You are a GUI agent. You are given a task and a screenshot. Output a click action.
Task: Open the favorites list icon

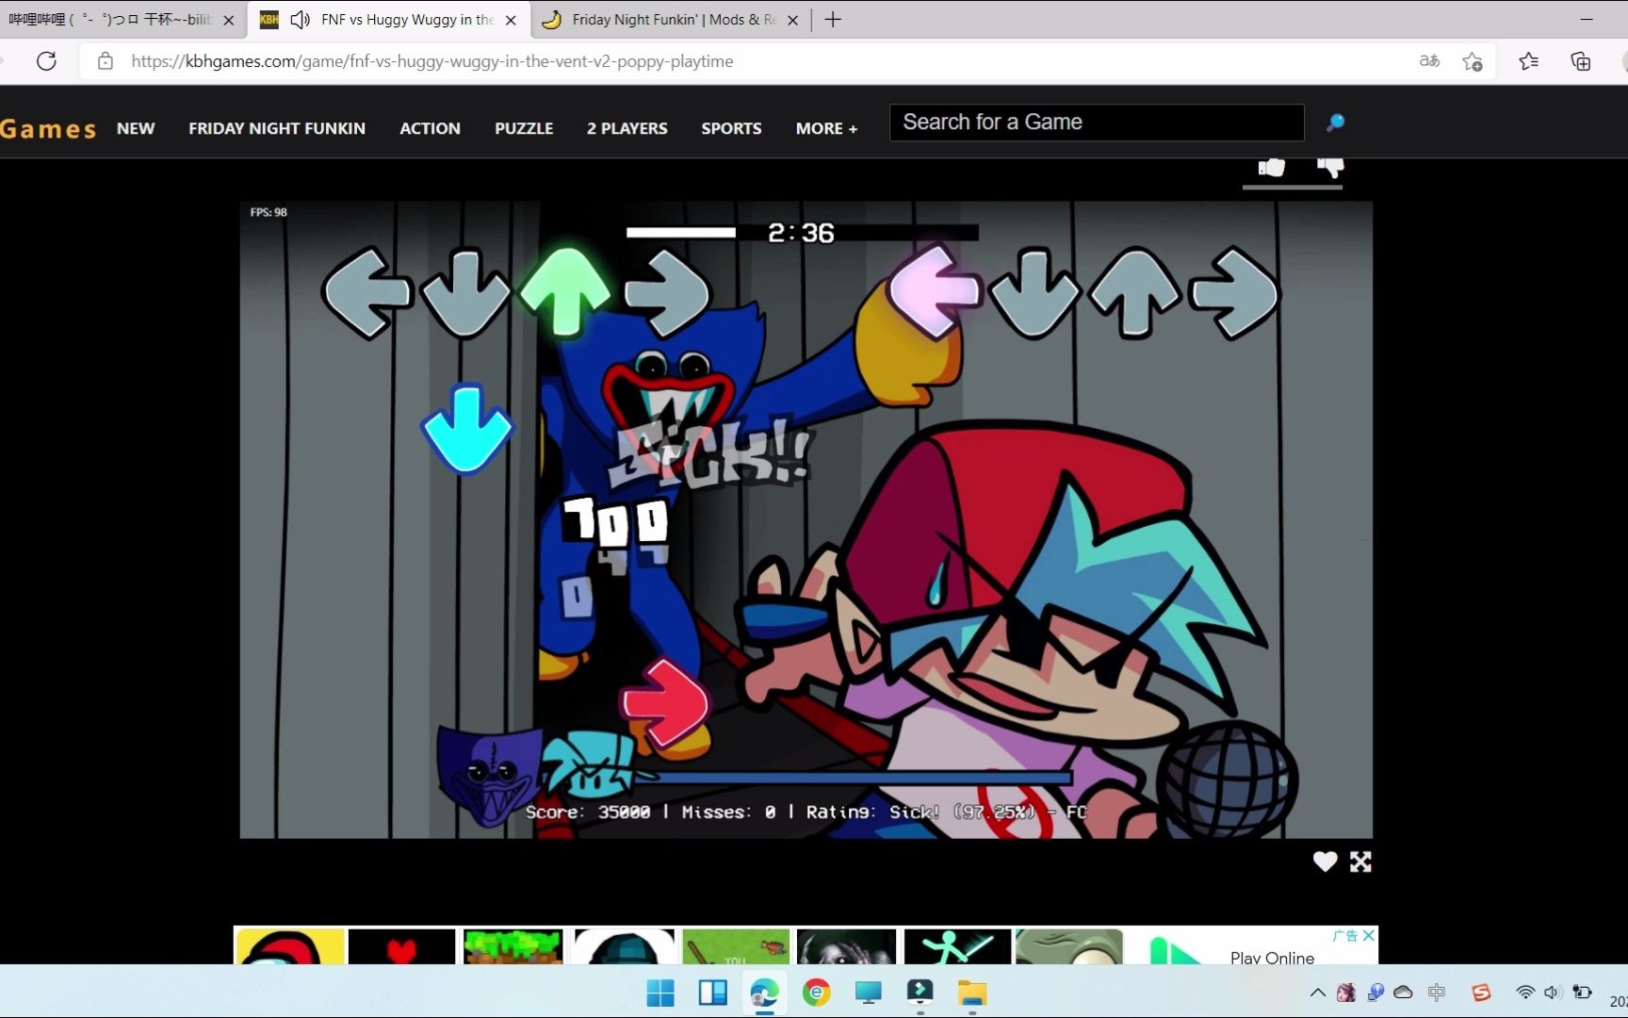click(x=1528, y=61)
